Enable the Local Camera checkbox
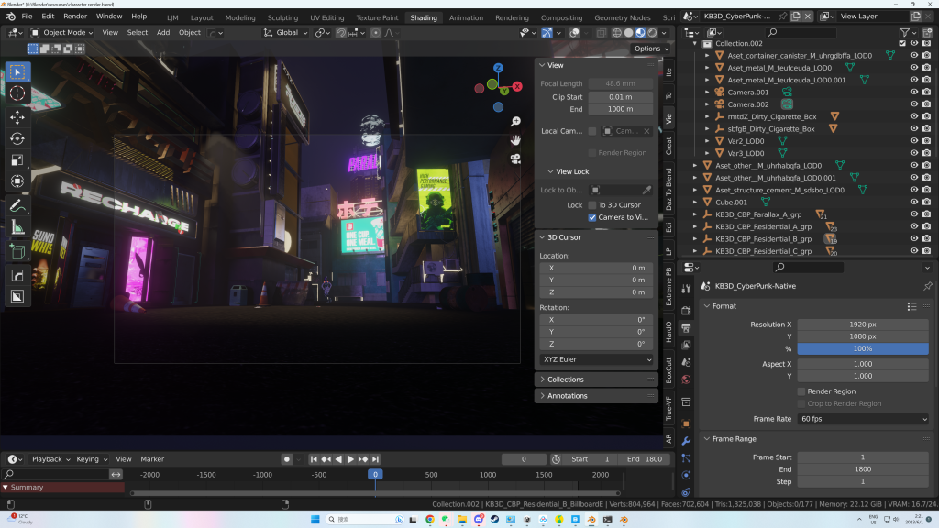 pos(592,131)
